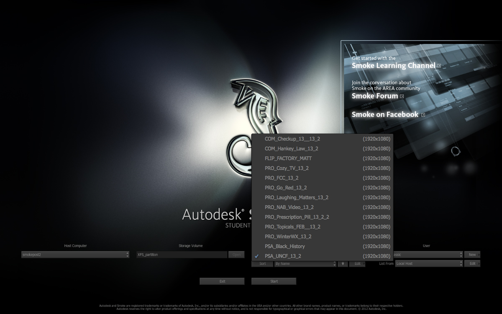Select project PRO_Cozy_TV_13_2
Screen dimensions: 502x314
click(322, 168)
